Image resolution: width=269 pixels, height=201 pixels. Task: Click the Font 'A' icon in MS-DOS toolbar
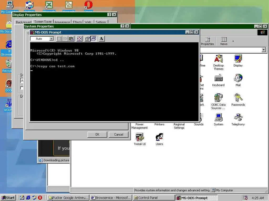coord(102,39)
